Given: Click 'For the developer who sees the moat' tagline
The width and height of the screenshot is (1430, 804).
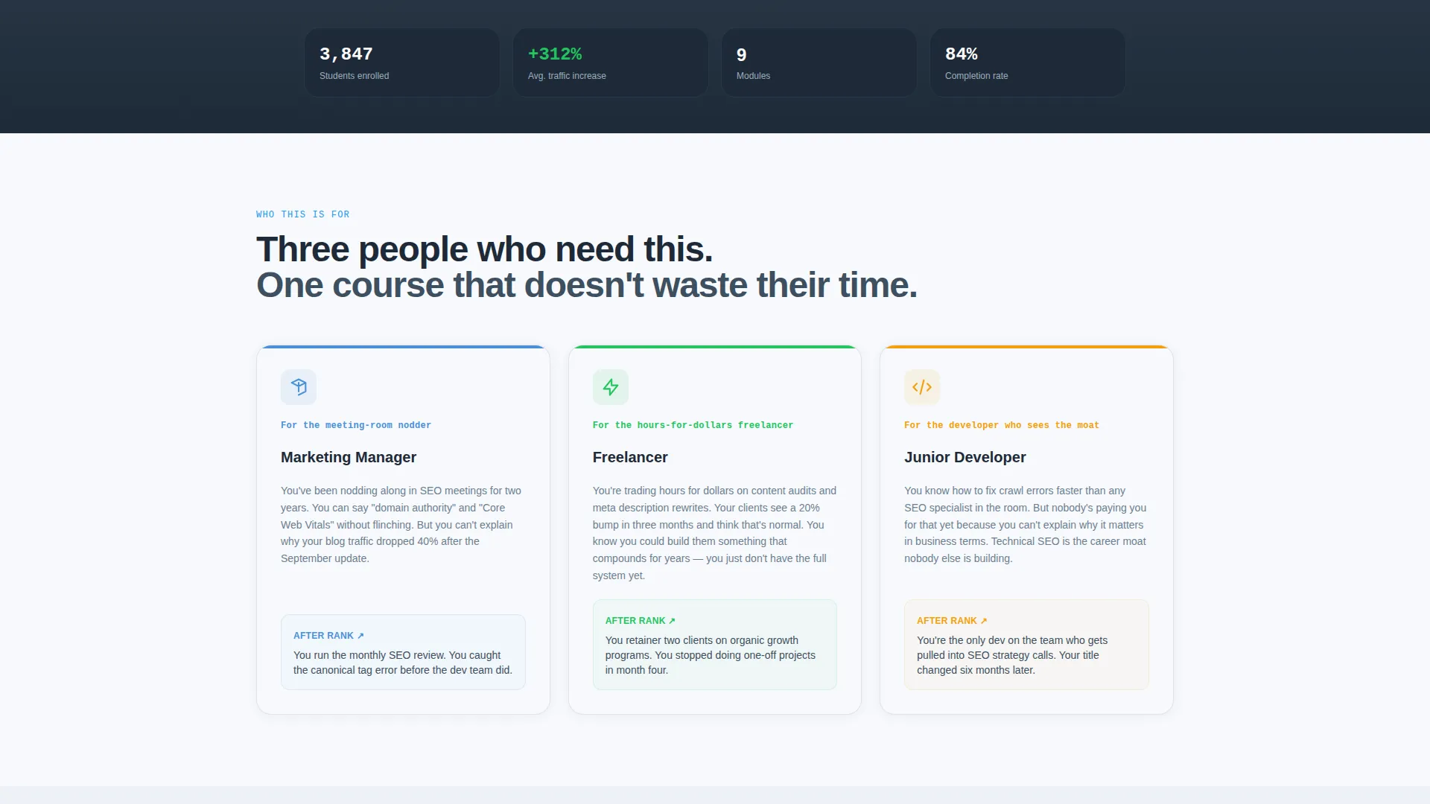Looking at the screenshot, I should [1002, 425].
